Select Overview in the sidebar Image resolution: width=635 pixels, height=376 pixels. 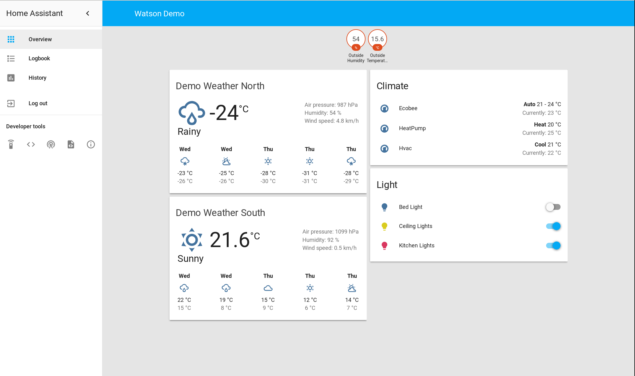40,39
